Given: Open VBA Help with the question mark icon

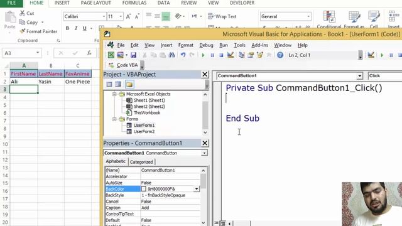Looking at the screenshot, I should point(280,55).
